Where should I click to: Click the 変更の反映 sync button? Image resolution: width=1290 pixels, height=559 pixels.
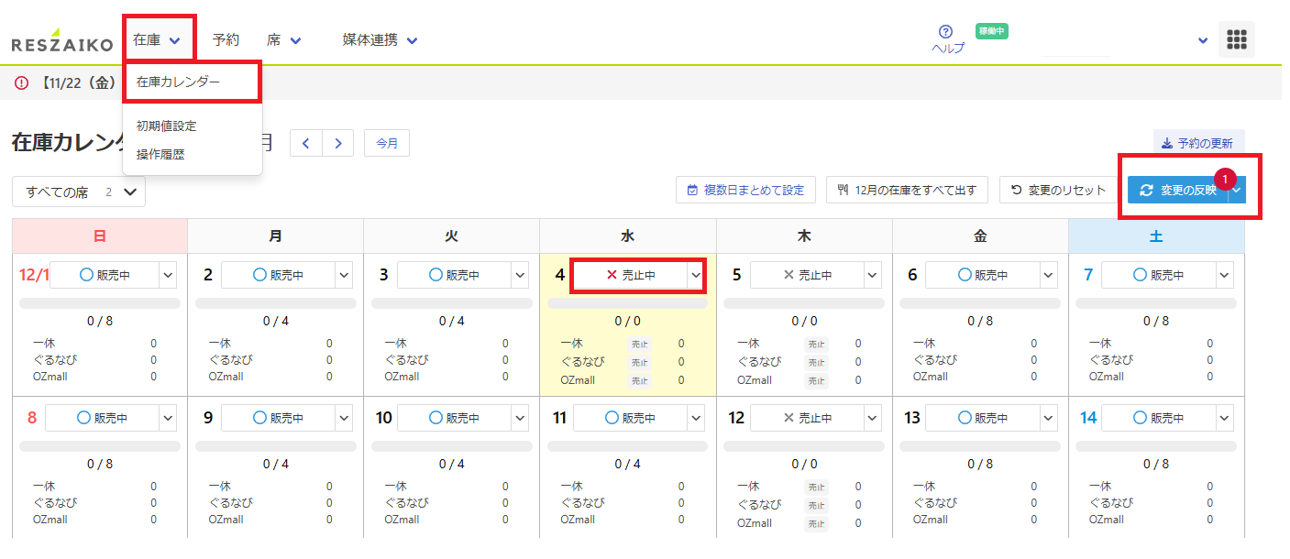tap(1178, 190)
